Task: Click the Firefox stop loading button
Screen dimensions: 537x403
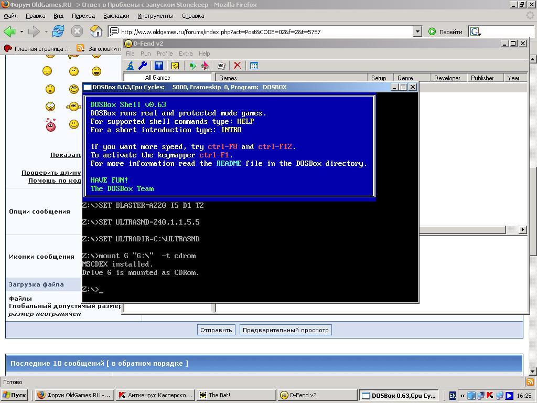Action: [x=77, y=31]
